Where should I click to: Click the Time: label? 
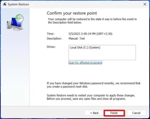click(50, 34)
